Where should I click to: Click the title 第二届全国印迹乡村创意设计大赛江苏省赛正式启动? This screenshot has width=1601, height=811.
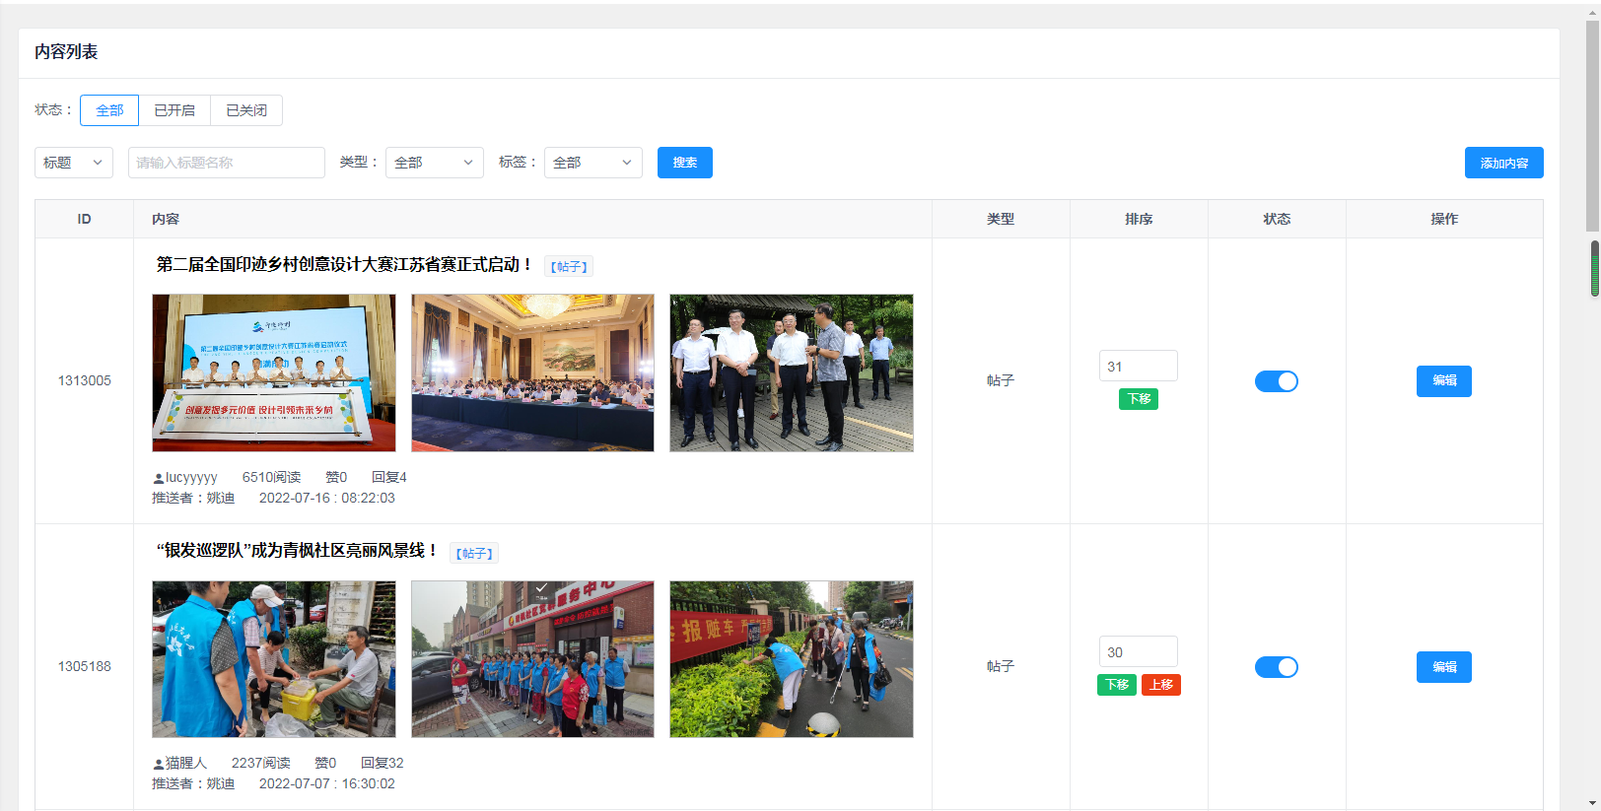[x=344, y=264]
